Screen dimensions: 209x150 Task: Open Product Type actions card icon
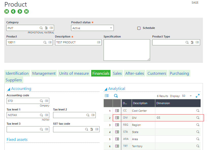pyautogui.click(x=197, y=42)
